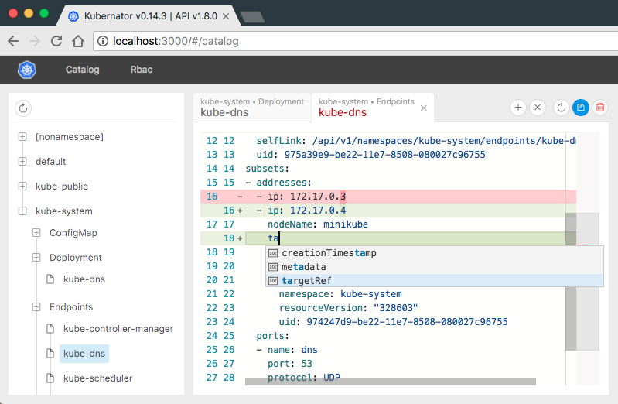Image resolution: width=618 pixels, height=404 pixels.
Task: Expand the ConfigMap tree node
Action: [x=36, y=233]
